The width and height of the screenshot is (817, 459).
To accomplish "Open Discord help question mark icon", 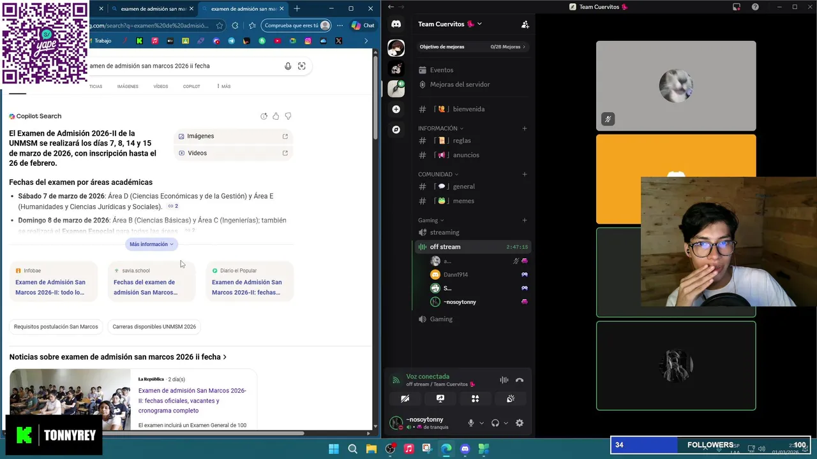I will (755, 7).
